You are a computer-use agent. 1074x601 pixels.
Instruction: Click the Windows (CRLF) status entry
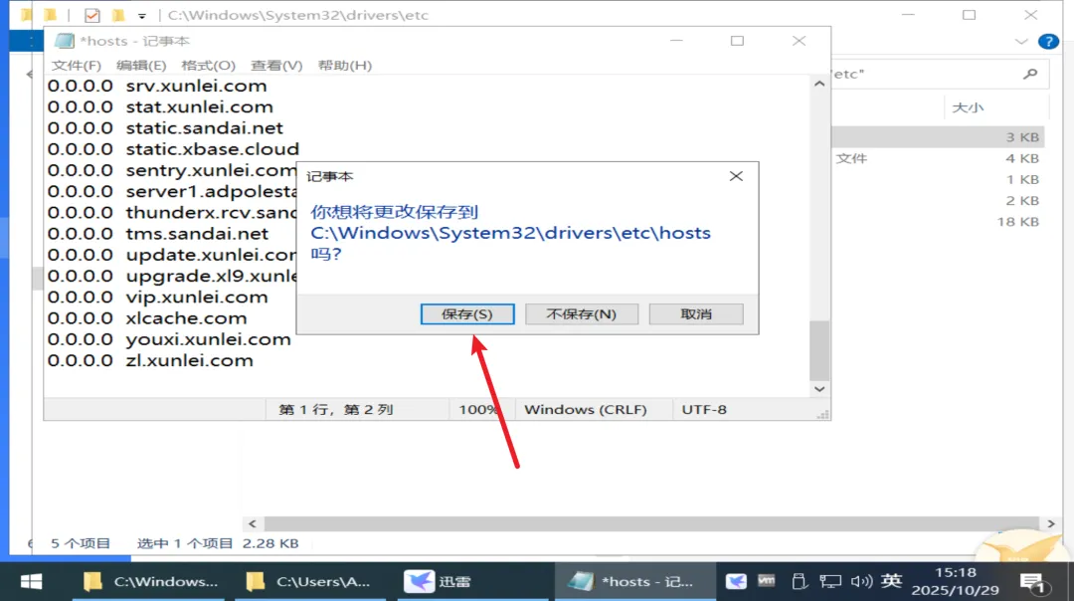586,410
